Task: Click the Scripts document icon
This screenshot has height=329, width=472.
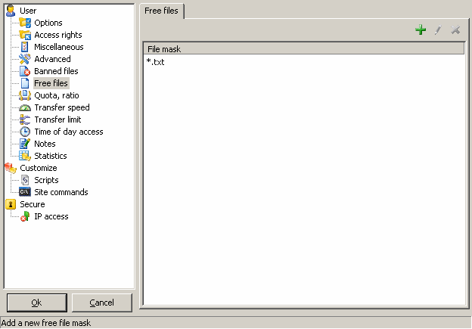Action: tap(25, 180)
